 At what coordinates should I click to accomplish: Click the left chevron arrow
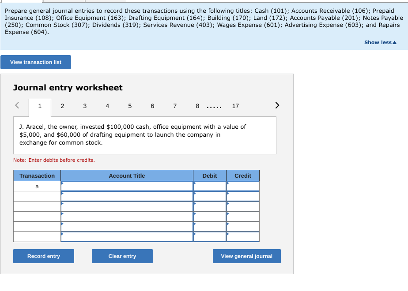point(17,105)
